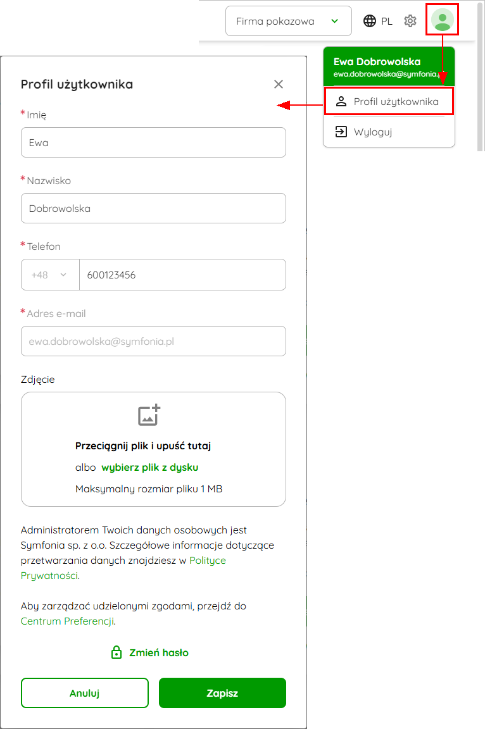This screenshot has width=485, height=729.
Task: Open settings via the gear icon
Action: click(410, 21)
